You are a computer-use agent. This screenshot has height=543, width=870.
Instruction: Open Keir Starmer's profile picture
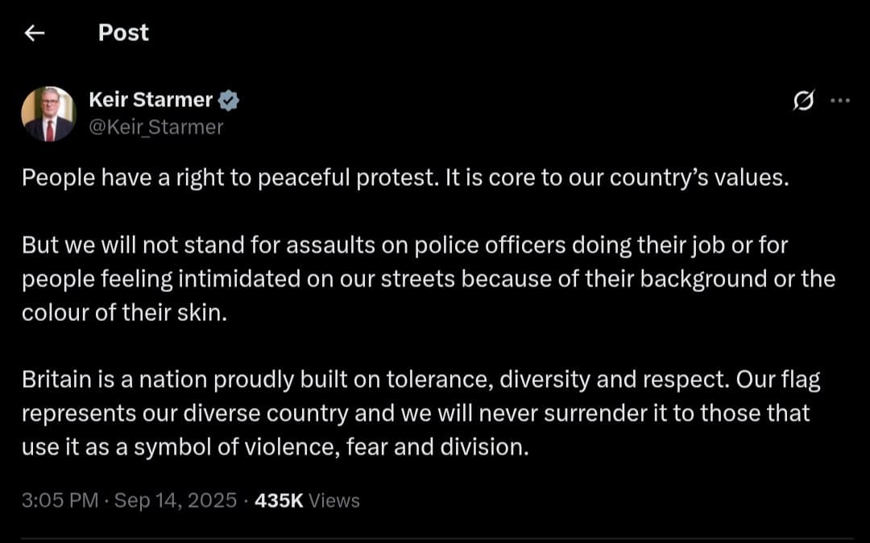click(50, 113)
